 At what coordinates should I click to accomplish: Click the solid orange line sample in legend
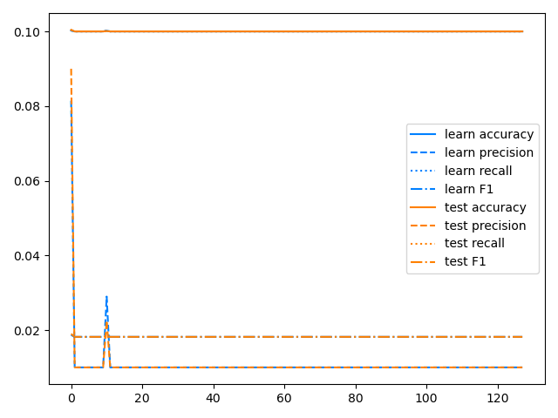[425, 208]
